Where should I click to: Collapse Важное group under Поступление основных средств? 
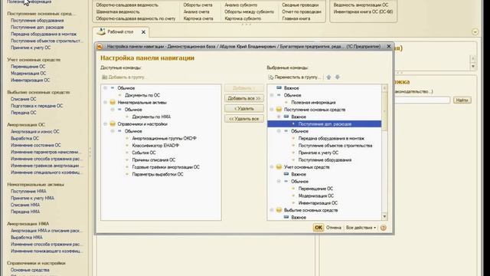coord(279,117)
